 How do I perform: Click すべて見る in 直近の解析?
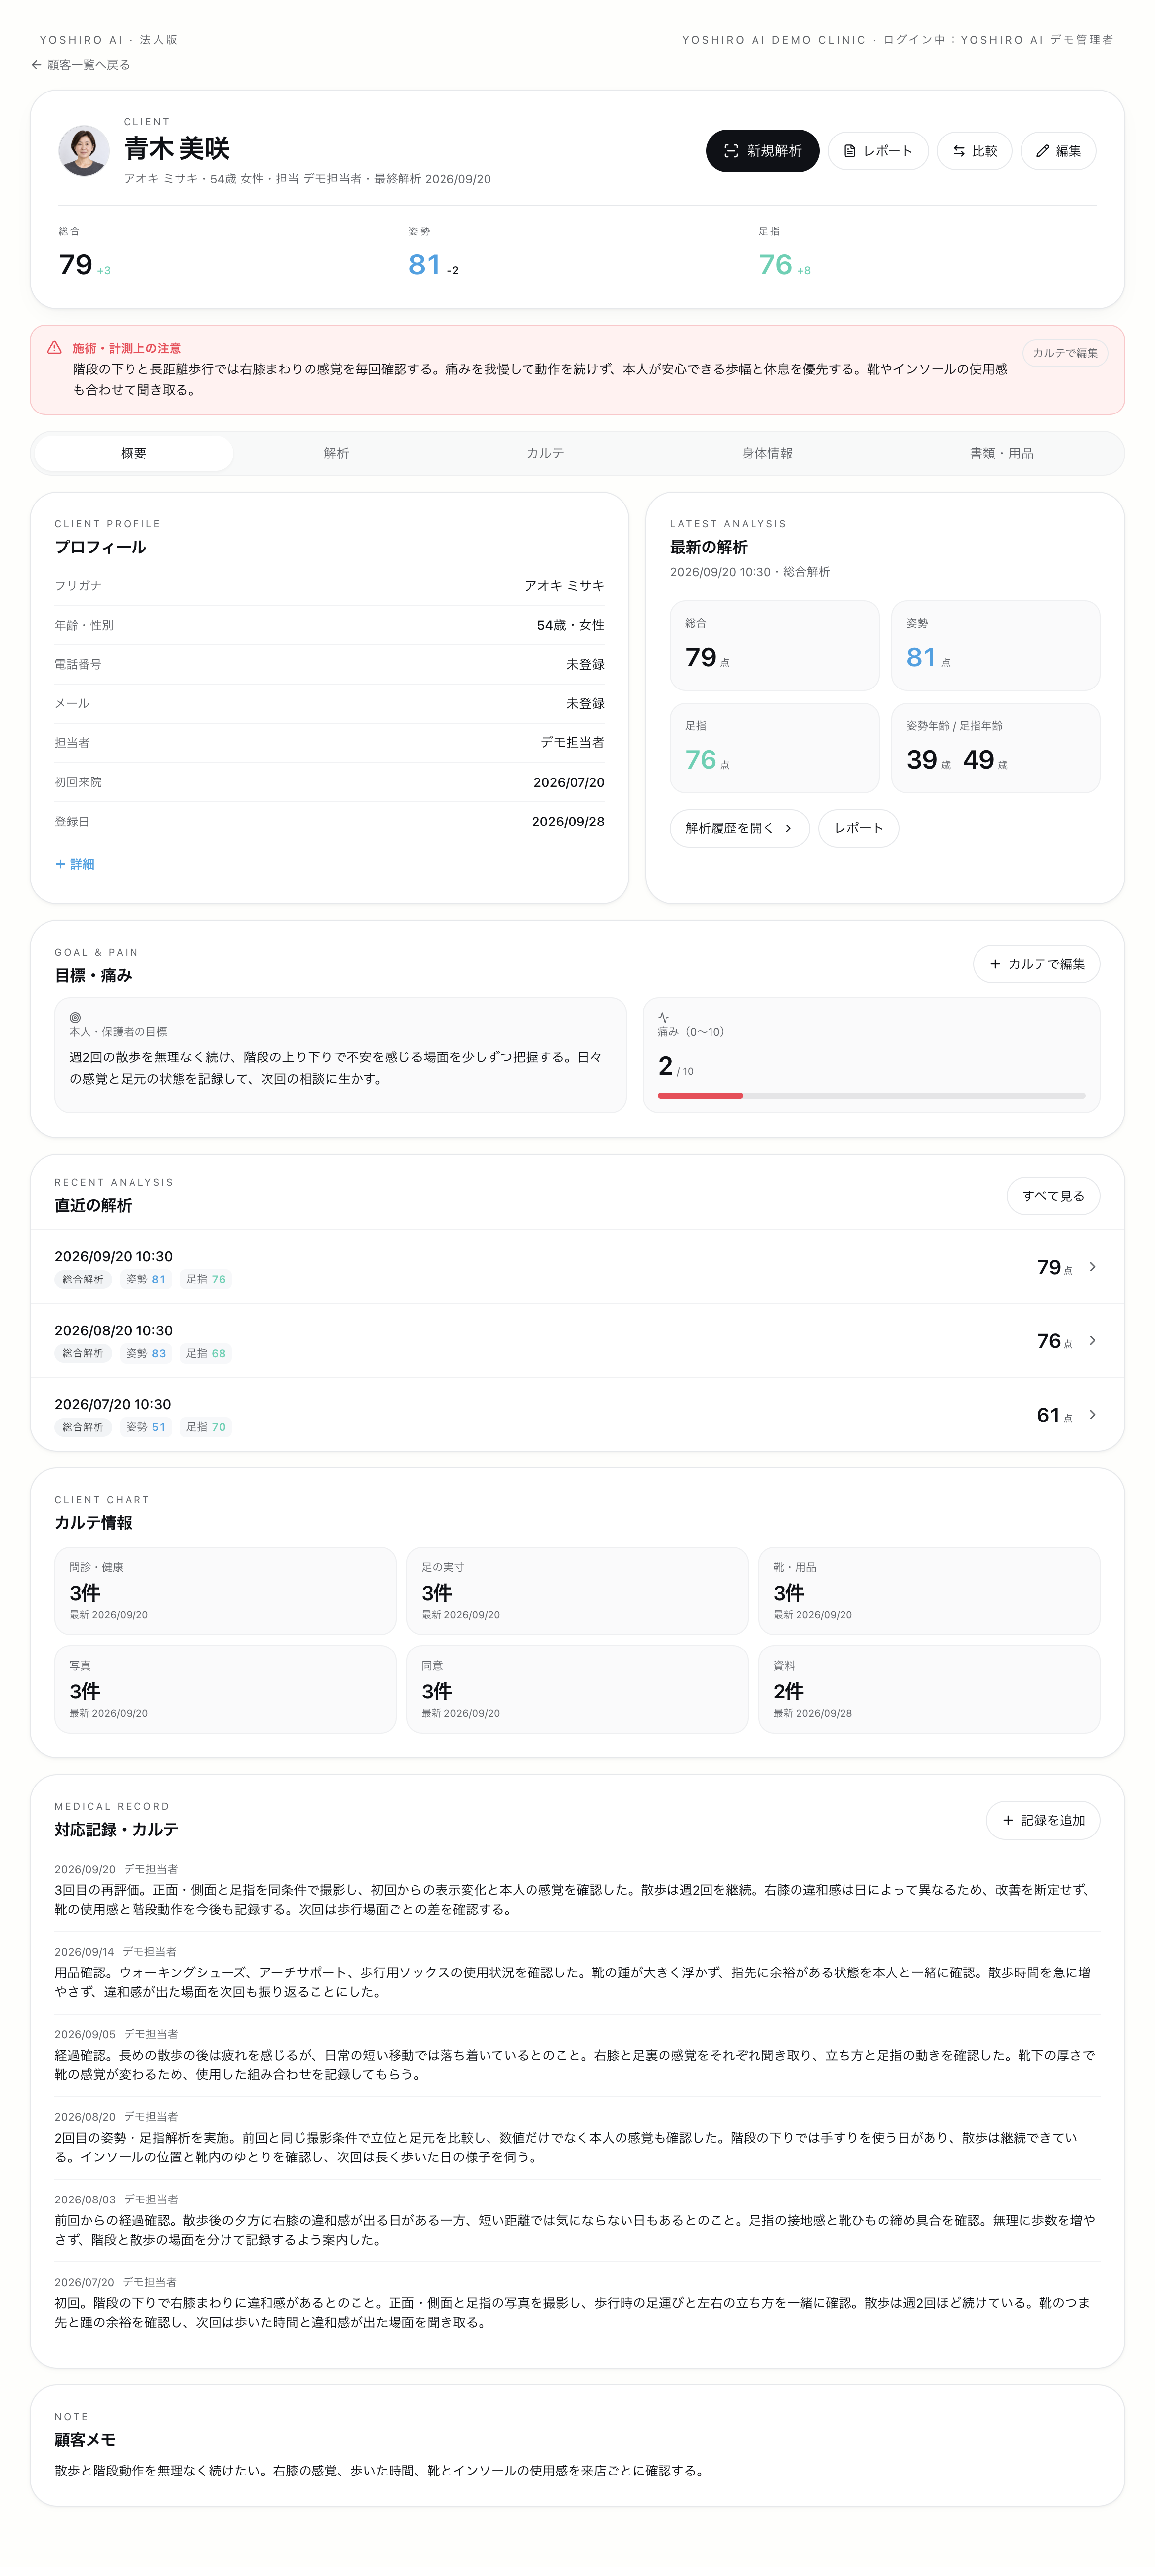pos(1052,1196)
